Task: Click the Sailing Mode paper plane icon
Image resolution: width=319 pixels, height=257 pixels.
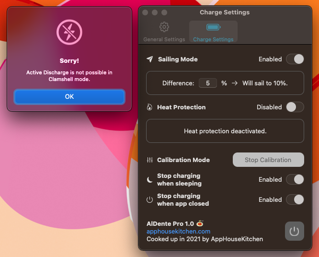Action: pyautogui.click(x=150, y=59)
